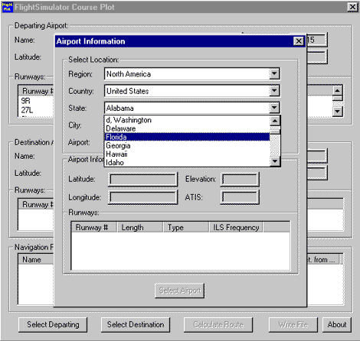Choose the 'd, Washington' list entry
Image resolution: width=360 pixels, height=341 pixels.
click(x=188, y=120)
